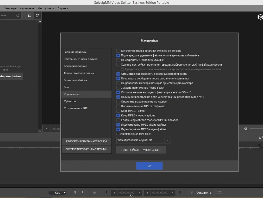Viewport: 263px width, 198px height.
Task: Switch media library to grid view
Action: 37,16
